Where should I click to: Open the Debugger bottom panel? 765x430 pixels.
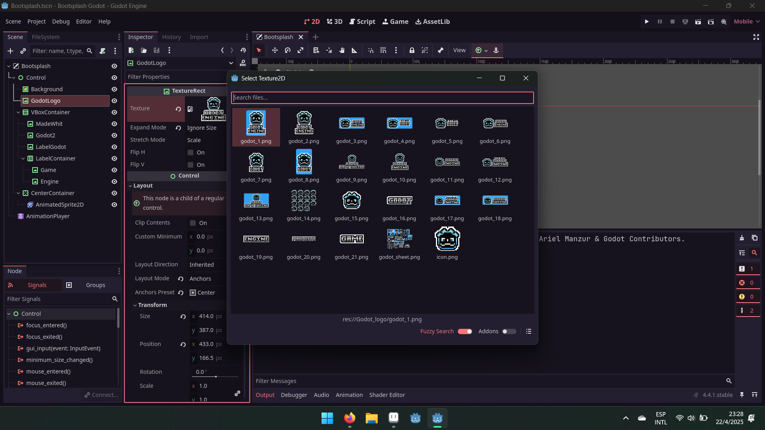click(294, 395)
